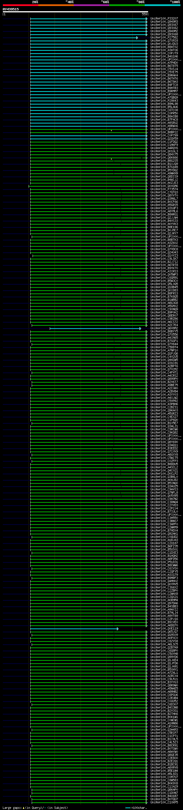This screenshot has width=183, height=810.
Task: Click the cyan ~100% legend color bar
Action: [x=162, y=5]
